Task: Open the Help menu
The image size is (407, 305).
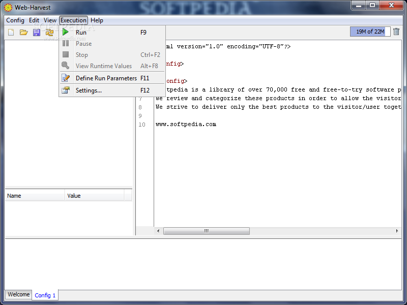Action: tap(97, 20)
